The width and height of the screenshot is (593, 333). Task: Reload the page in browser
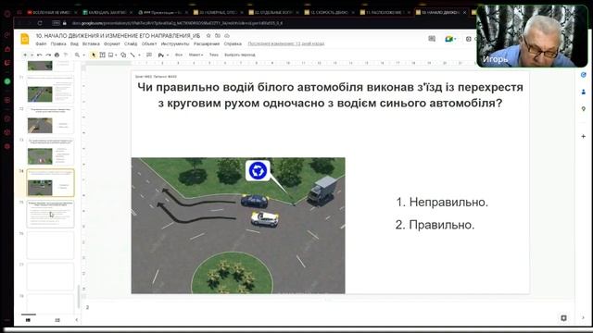(x=40, y=23)
